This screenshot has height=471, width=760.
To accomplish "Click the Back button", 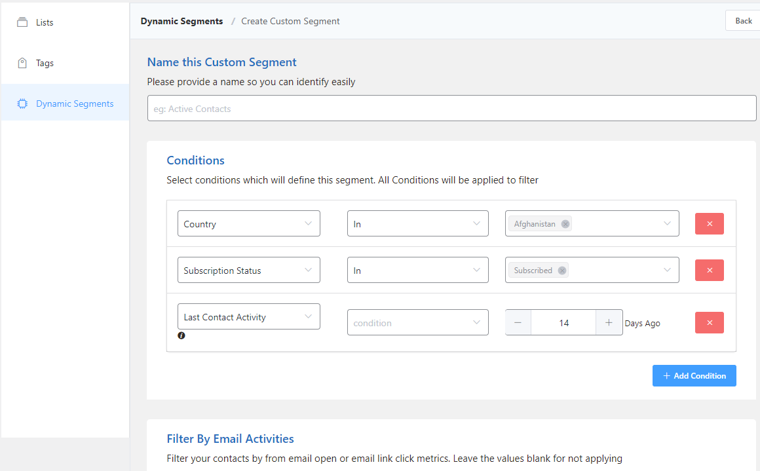I will click(743, 21).
